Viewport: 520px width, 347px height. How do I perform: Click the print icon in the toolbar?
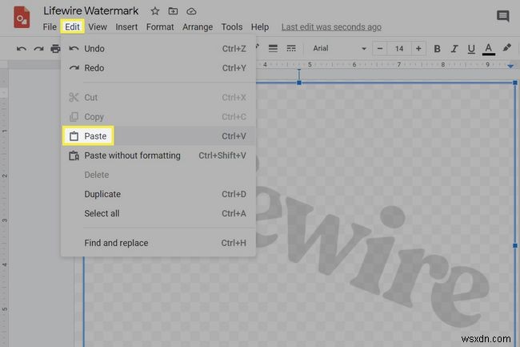[55, 49]
